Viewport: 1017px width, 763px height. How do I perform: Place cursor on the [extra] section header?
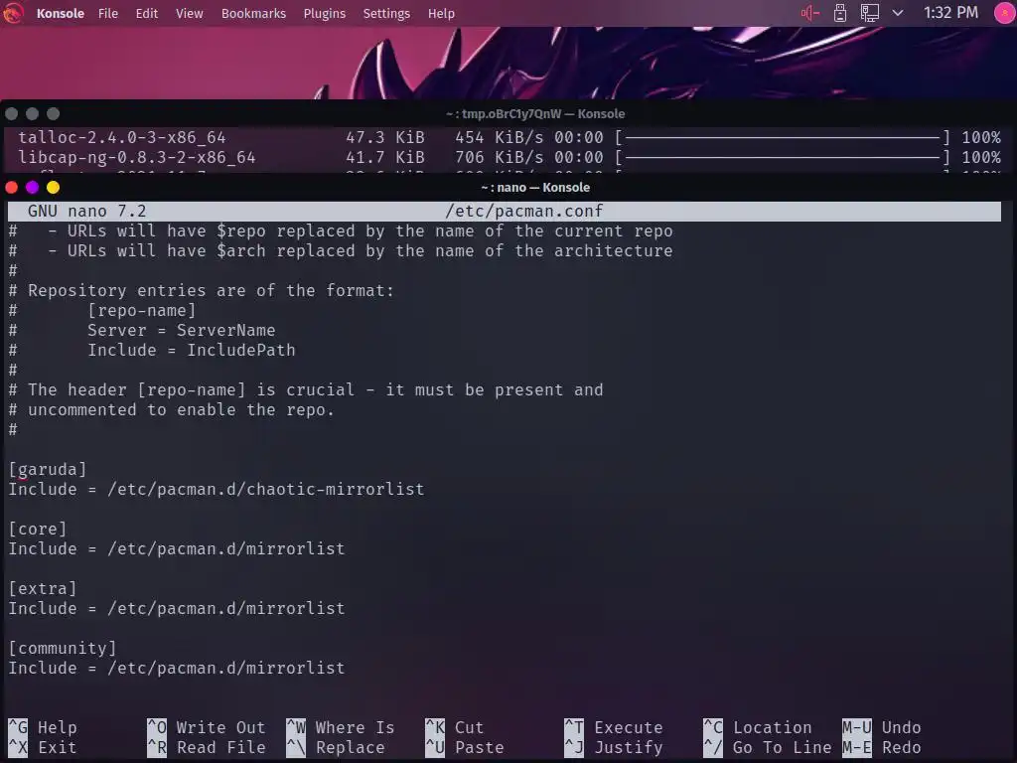coord(43,588)
